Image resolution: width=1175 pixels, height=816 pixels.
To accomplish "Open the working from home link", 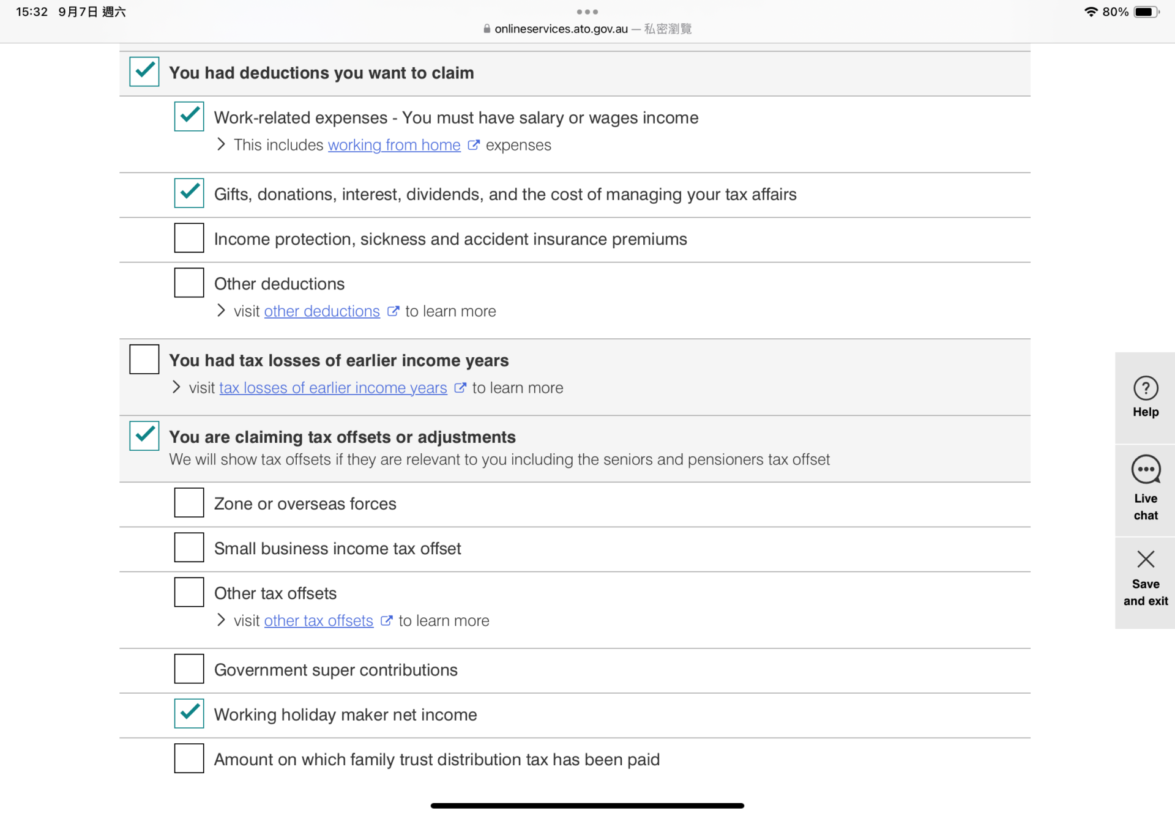I will (x=394, y=145).
